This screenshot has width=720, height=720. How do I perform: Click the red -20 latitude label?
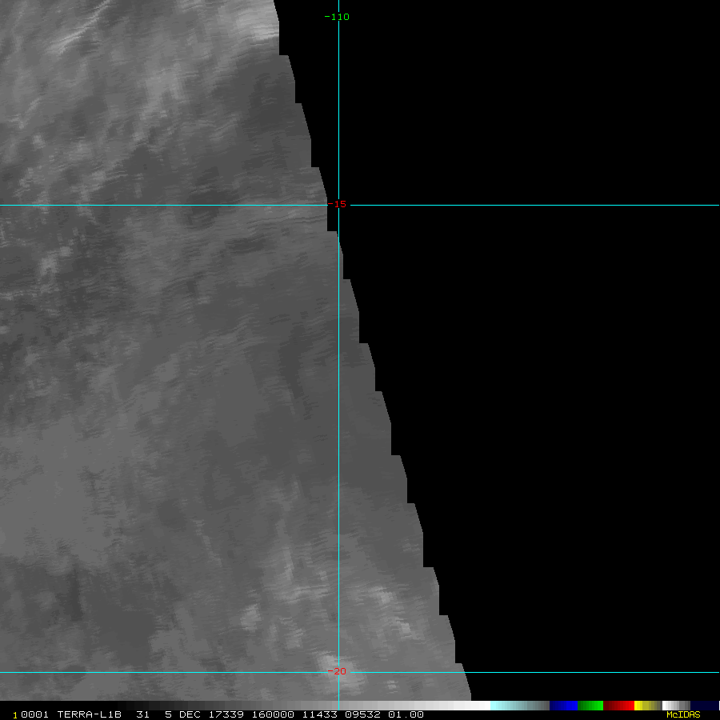click(x=338, y=672)
